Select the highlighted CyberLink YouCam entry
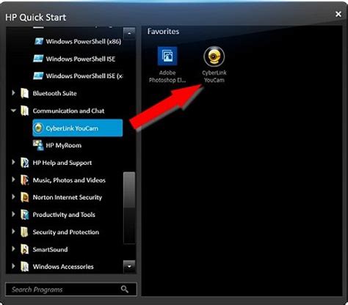Image resolution: width=348 pixels, height=305 pixels. tap(78, 128)
